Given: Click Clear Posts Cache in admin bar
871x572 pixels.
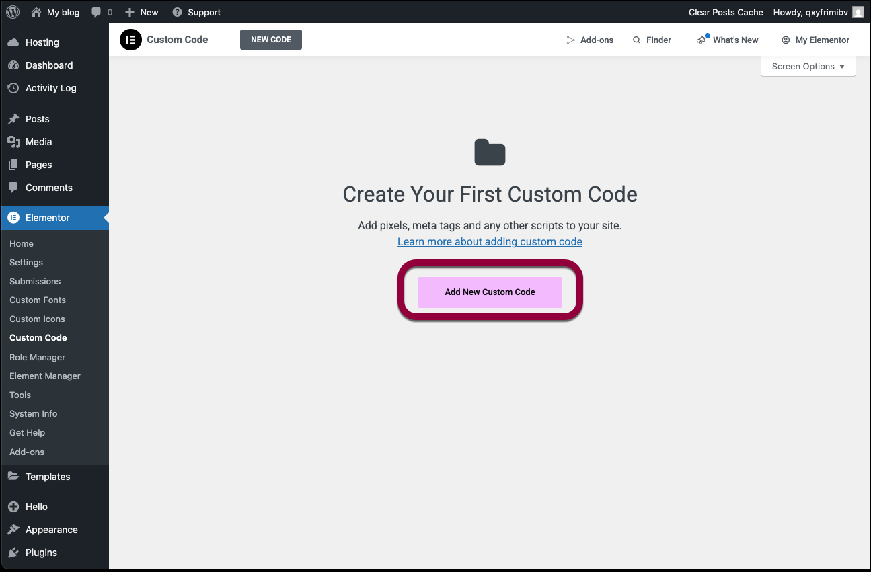Looking at the screenshot, I should [x=726, y=12].
